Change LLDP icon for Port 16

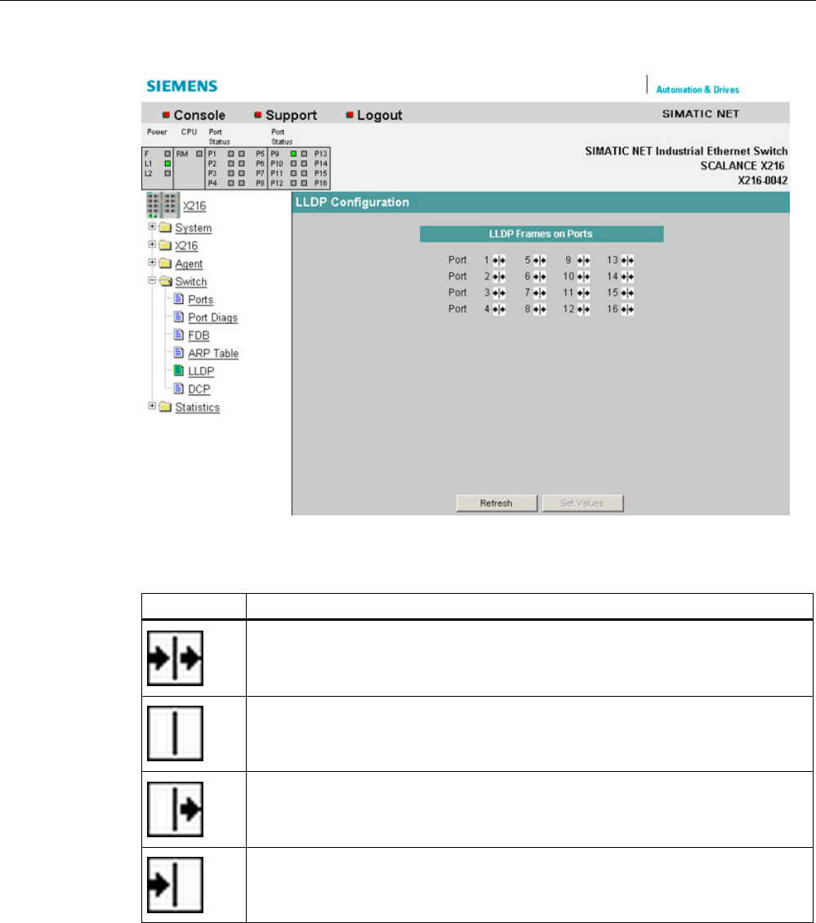click(x=627, y=309)
